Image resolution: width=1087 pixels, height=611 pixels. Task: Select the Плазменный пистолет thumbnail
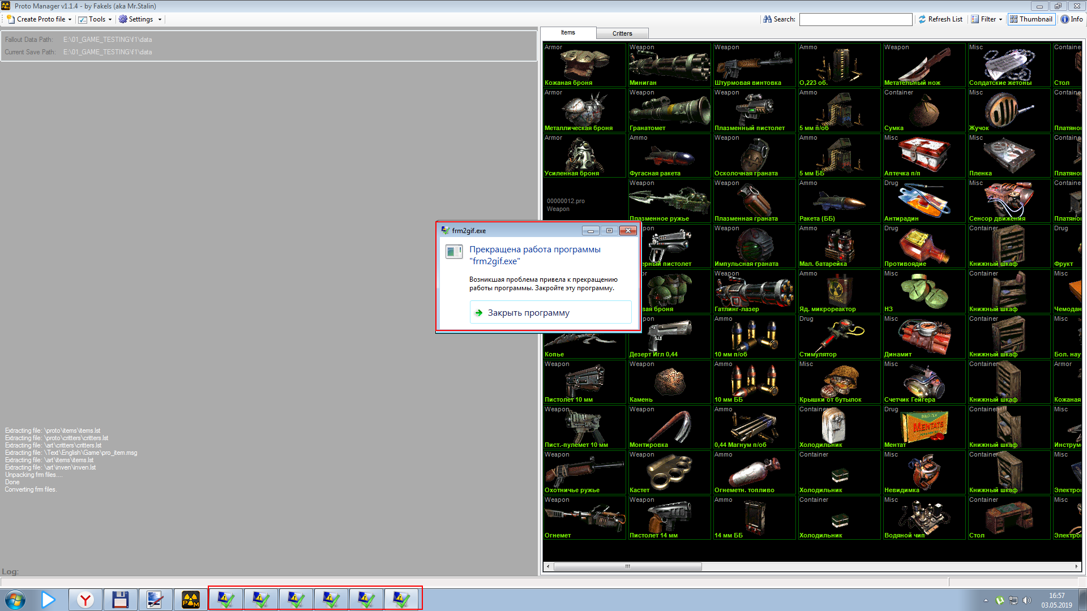click(754, 110)
